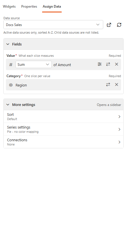Image resolution: width=127 pixels, height=239 pixels.
Task: Open the Docs Sales data source dropdown
Action: coord(53,25)
